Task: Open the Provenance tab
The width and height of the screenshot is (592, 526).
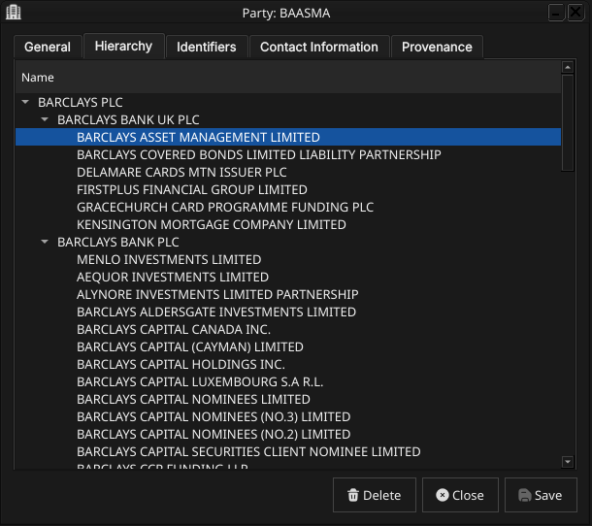Action: click(x=437, y=47)
